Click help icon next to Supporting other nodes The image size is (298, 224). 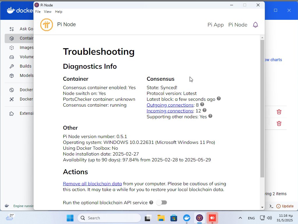pos(210,116)
